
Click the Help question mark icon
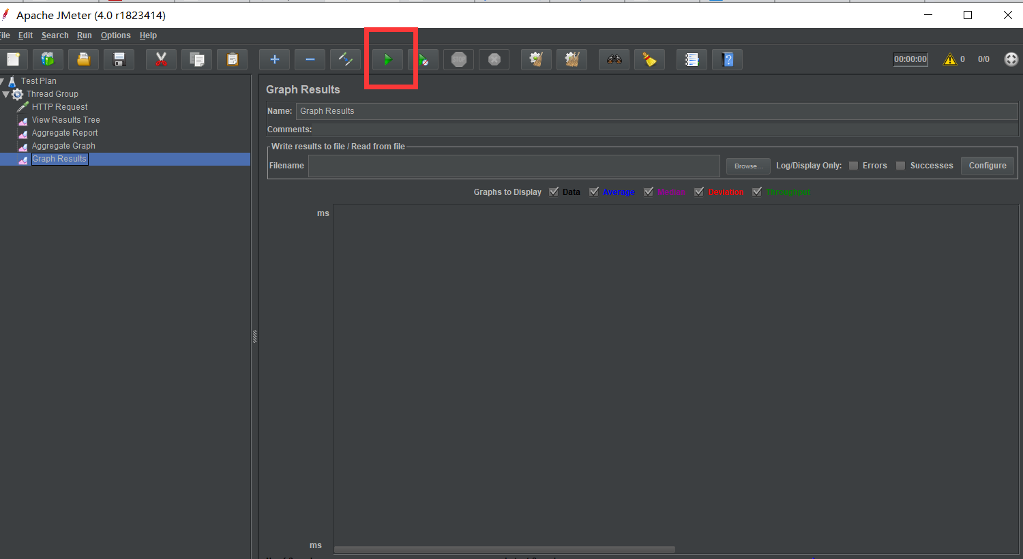click(727, 59)
